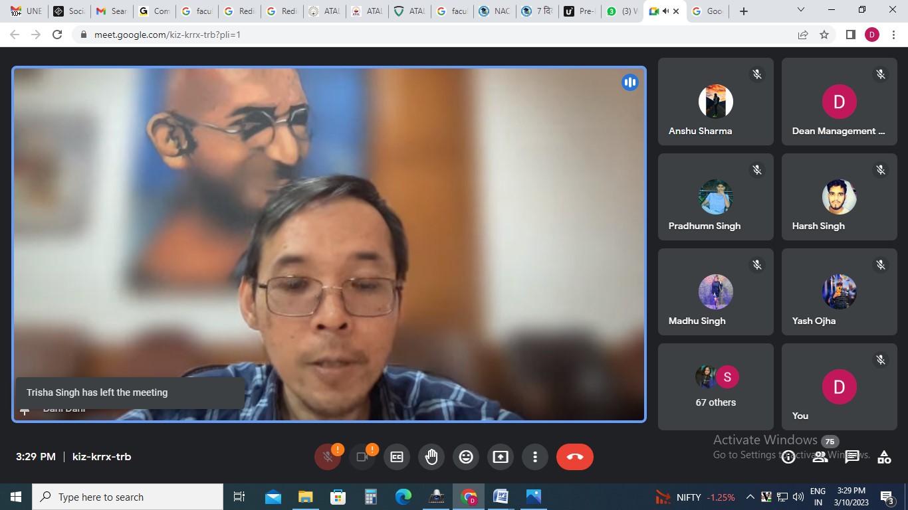Viewport: 908px width, 510px height.
Task: Switch to the Gmail 'UNE' tab
Action: coord(26,11)
